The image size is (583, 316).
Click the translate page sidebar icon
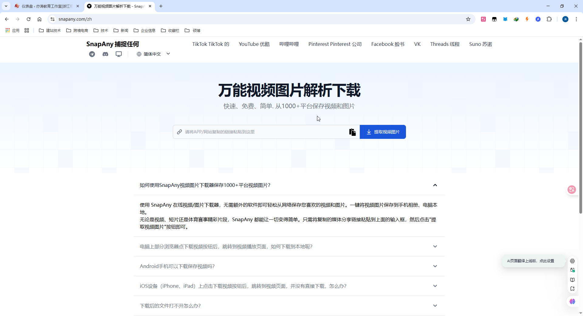click(572, 270)
